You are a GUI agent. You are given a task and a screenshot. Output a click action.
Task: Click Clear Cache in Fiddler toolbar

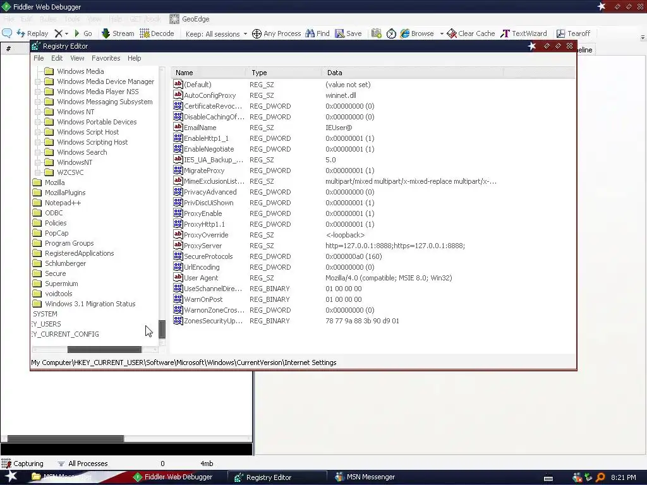[x=471, y=33]
